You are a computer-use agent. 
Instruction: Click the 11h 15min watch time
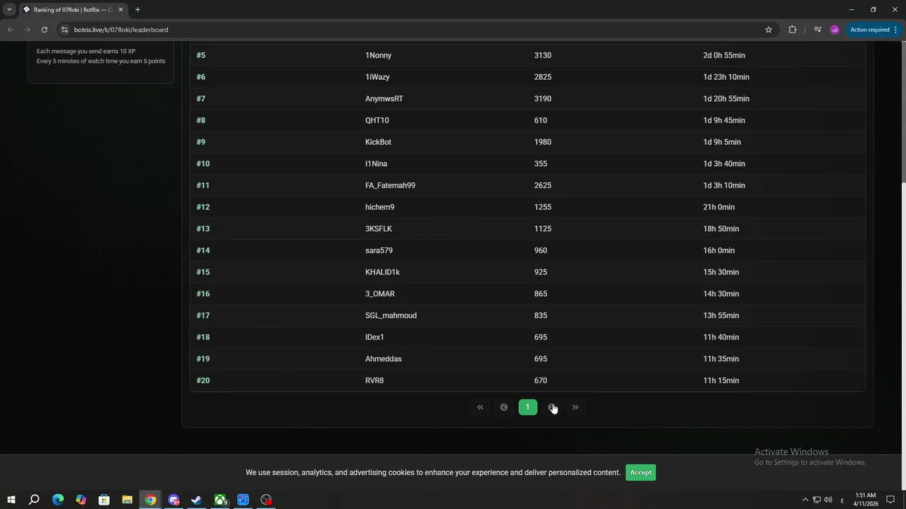pos(721,380)
